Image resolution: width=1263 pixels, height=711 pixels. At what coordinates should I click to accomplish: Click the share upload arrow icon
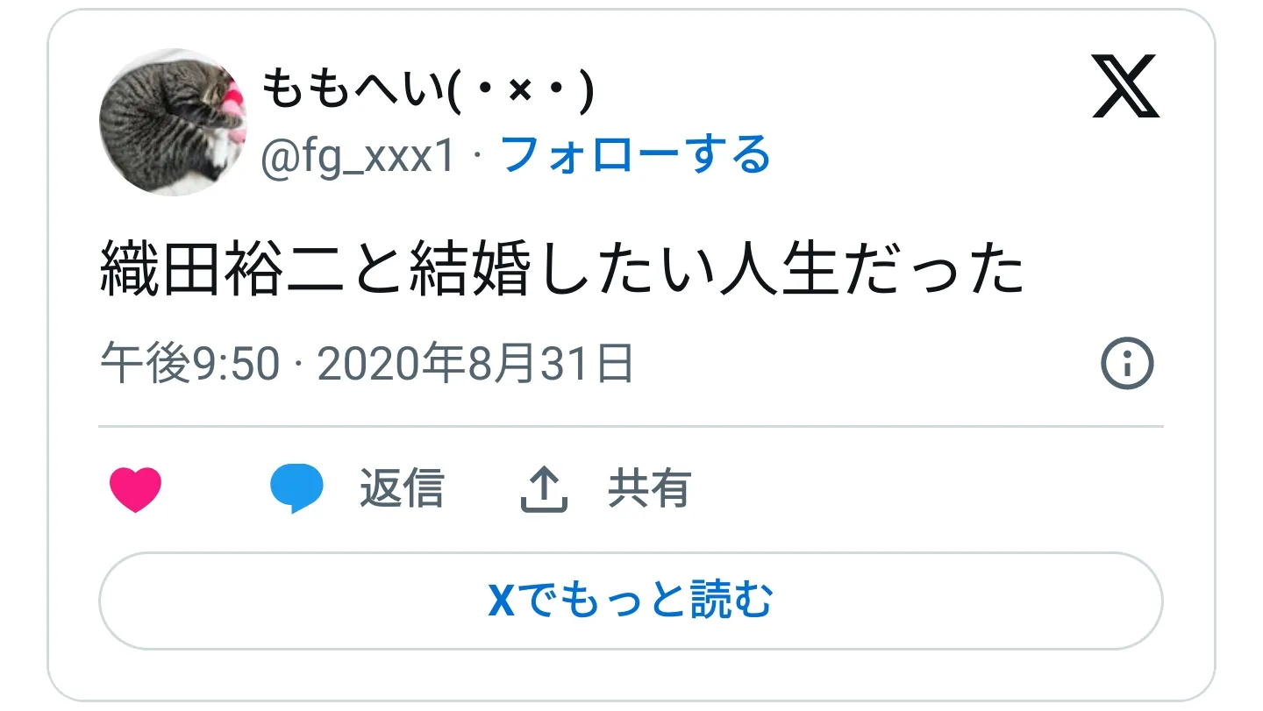click(544, 489)
